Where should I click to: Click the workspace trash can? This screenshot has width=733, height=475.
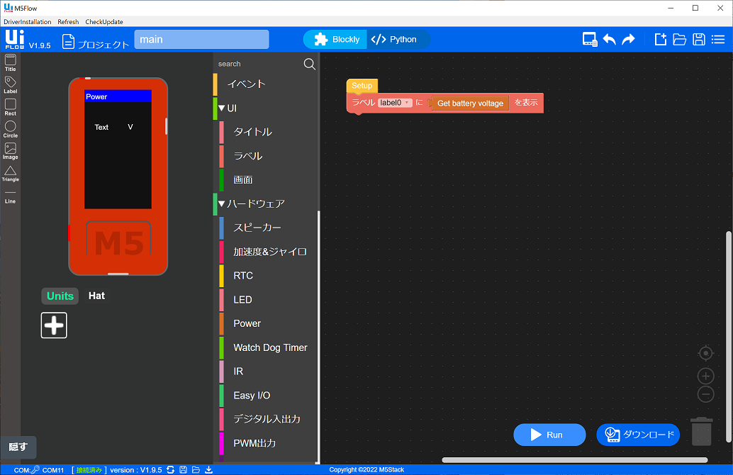click(x=701, y=431)
